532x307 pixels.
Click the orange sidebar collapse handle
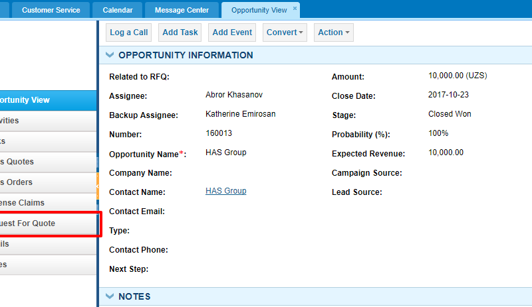[x=98, y=186]
